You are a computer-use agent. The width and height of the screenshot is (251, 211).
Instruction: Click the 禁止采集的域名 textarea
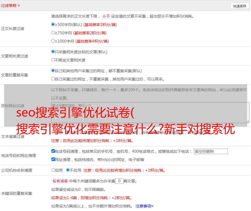coord(150,113)
